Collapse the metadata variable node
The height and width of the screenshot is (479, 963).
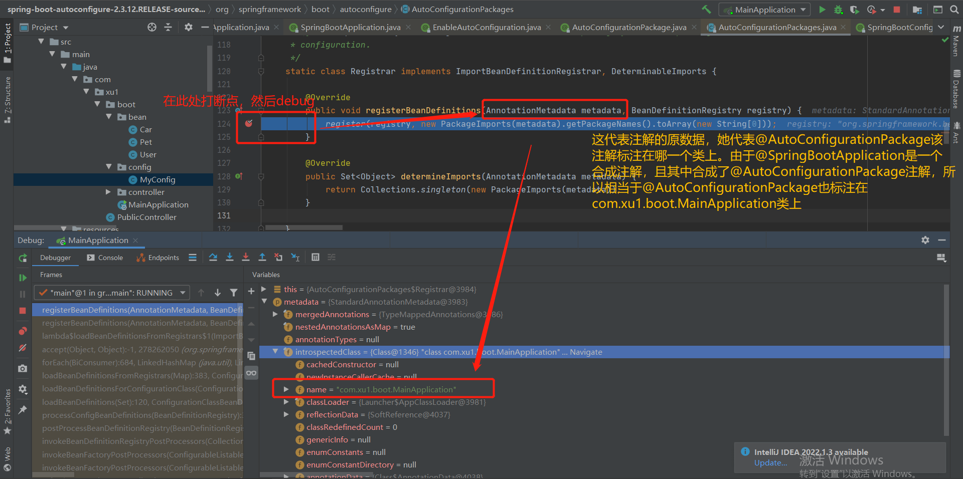click(x=264, y=302)
